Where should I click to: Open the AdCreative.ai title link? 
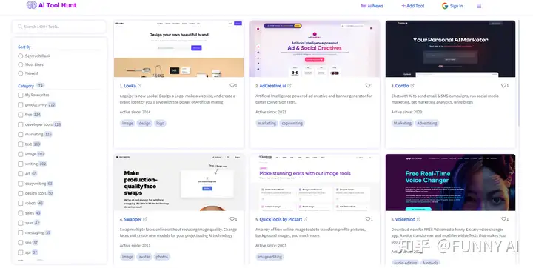coord(272,86)
